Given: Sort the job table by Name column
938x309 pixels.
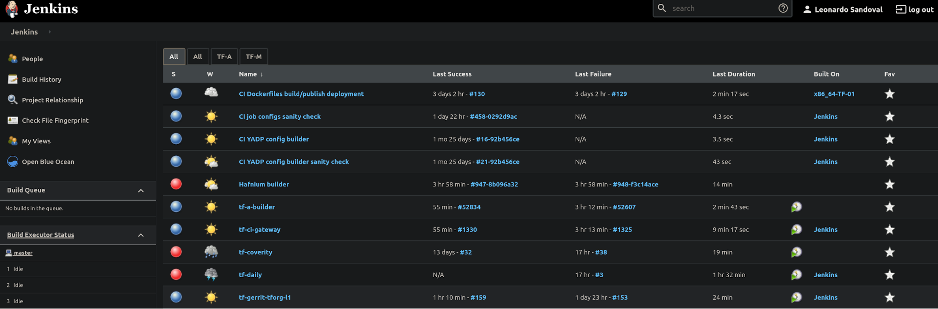Looking at the screenshot, I should coord(248,74).
